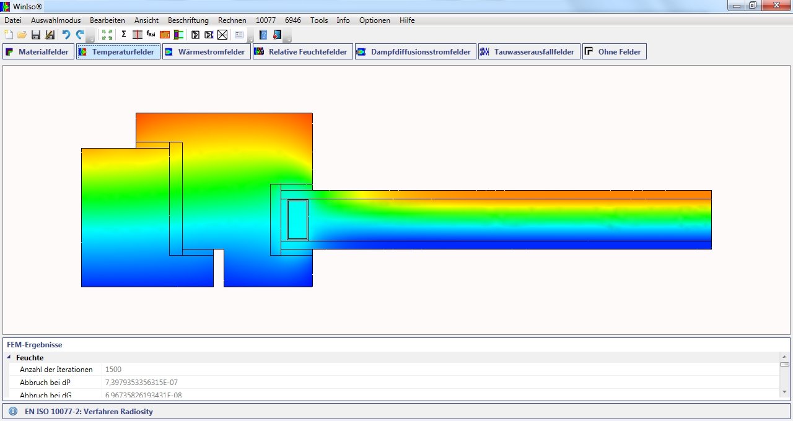Screen dimensions: 793x421
Task: Open the Bearbeiten menu
Action: coord(107,20)
